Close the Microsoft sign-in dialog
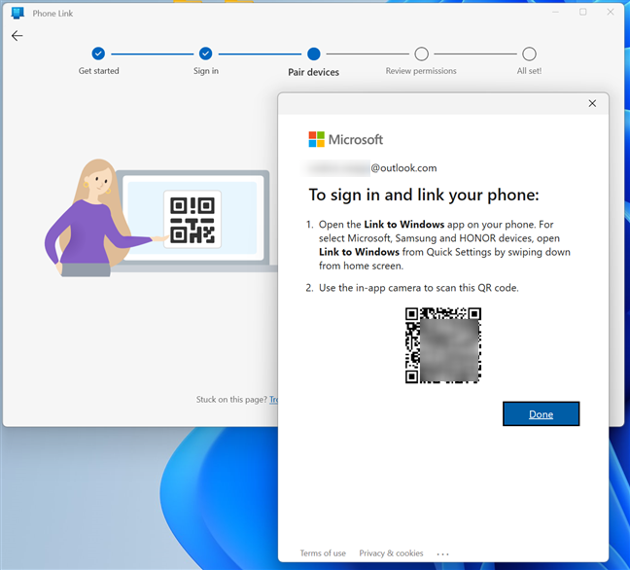Viewport: 630px width, 570px height. [x=592, y=103]
